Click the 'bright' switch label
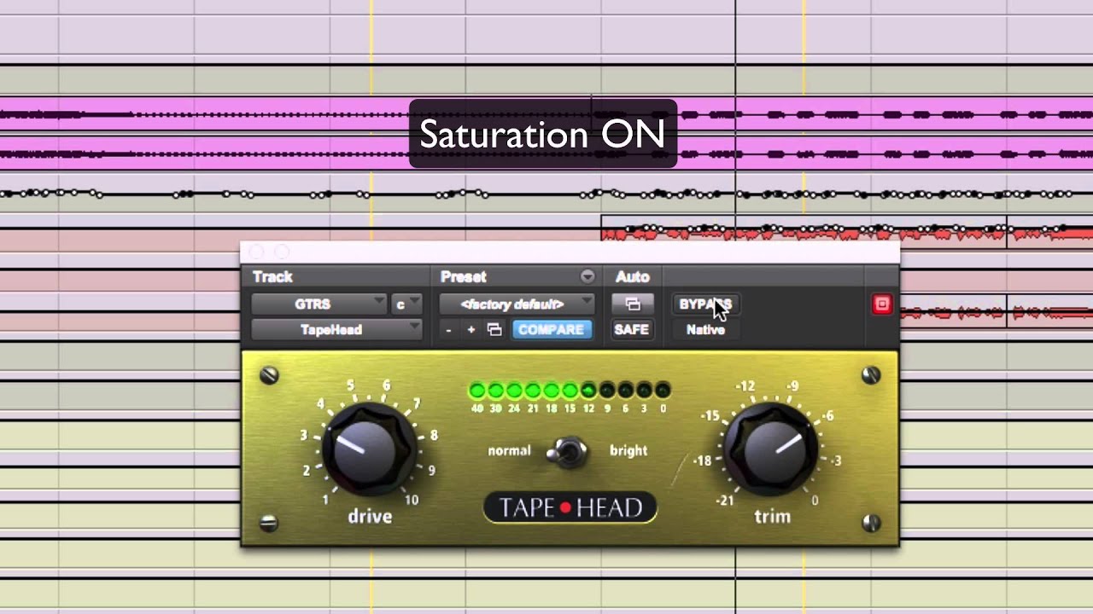Image resolution: width=1093 pixels, height=614 pixels. coord(628,450)
